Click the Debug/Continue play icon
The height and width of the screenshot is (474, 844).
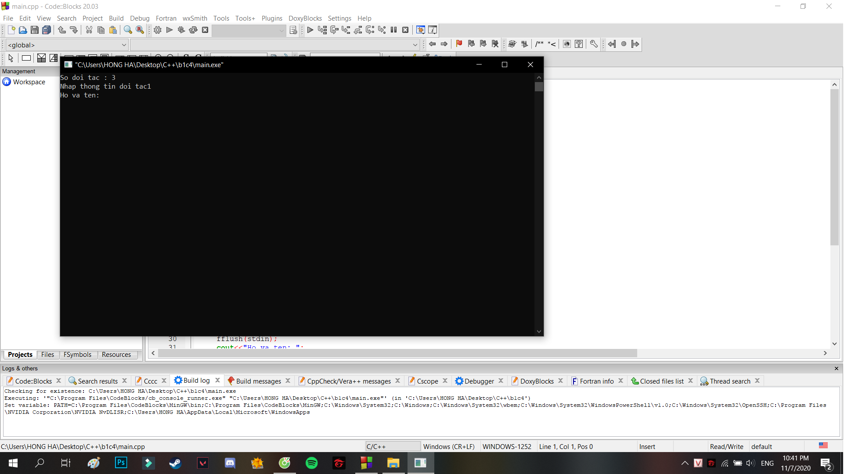(x=310, y=30)
